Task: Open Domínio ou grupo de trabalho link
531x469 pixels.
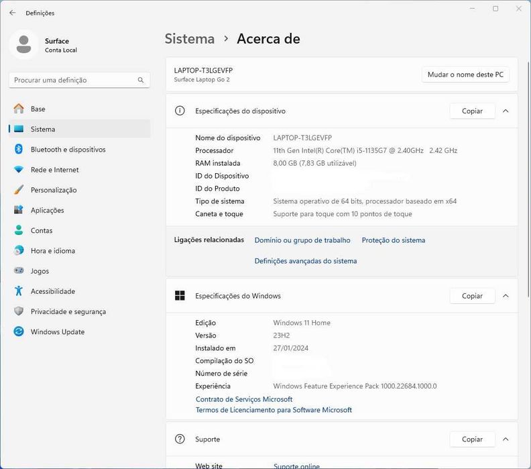Action: [302, 240]
